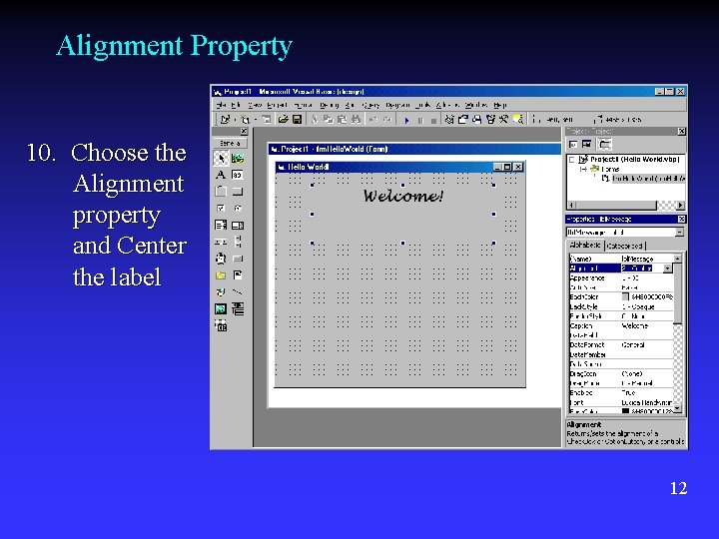The height and width of the screenshot is (539, 719).
Task: Click the Add Standard EXE Project toolbar icon
Action: (x=225, y=119)
